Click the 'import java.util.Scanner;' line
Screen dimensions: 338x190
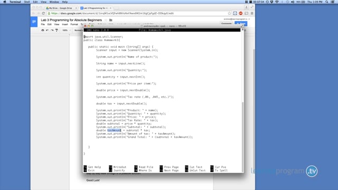coord(104,37)
